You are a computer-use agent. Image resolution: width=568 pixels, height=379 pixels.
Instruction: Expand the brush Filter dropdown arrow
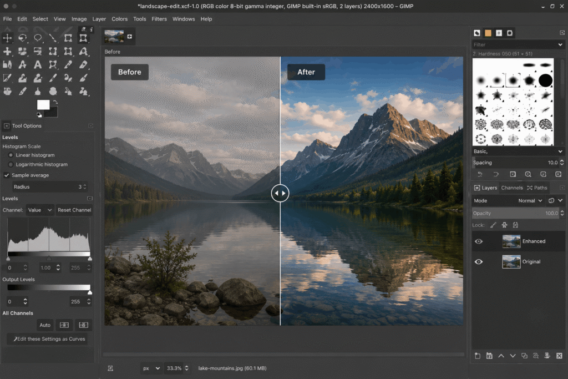pyautogui.click(x=560, y=44)
